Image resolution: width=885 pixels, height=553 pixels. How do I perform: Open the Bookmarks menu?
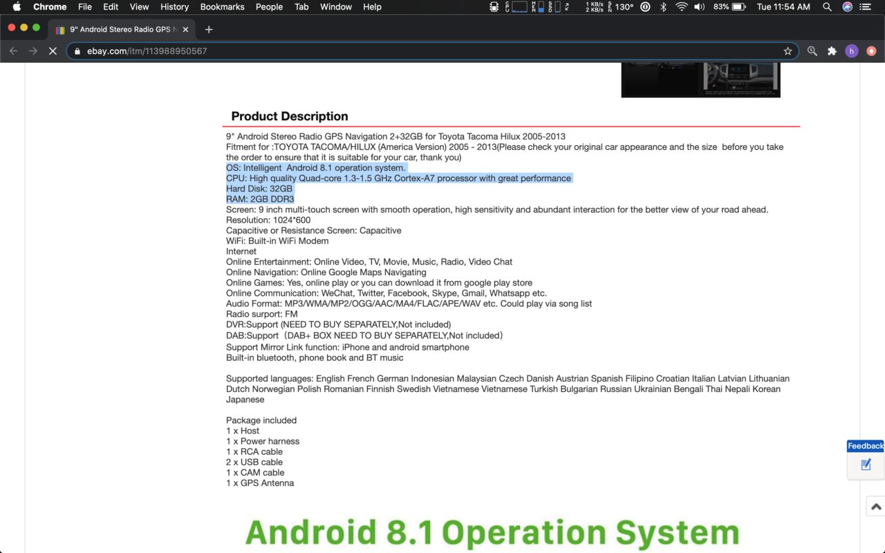pos(222,7)
